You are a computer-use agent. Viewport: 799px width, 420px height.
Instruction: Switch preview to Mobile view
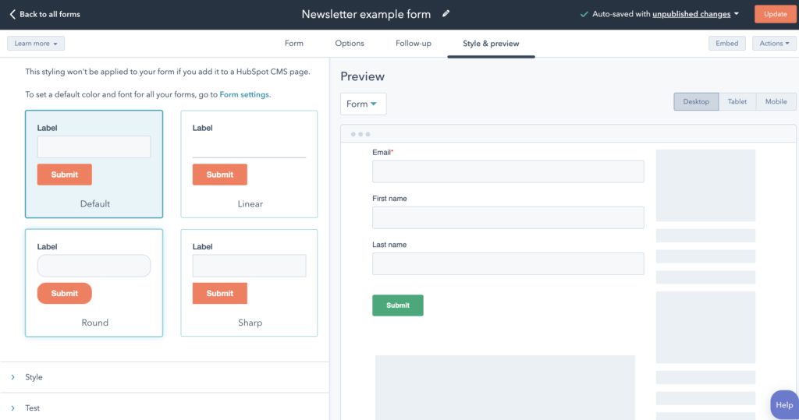[776, 101]
